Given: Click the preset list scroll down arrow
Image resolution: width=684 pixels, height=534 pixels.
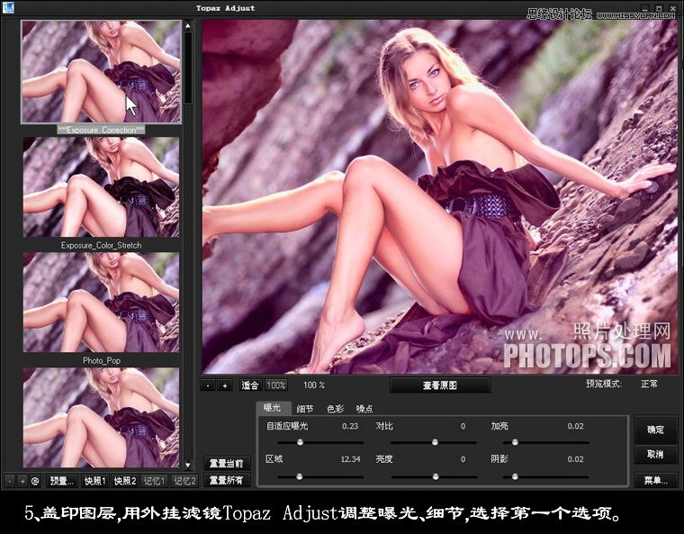Looking at the screenshot, I should pyautogui.click(x=188, y=466).
